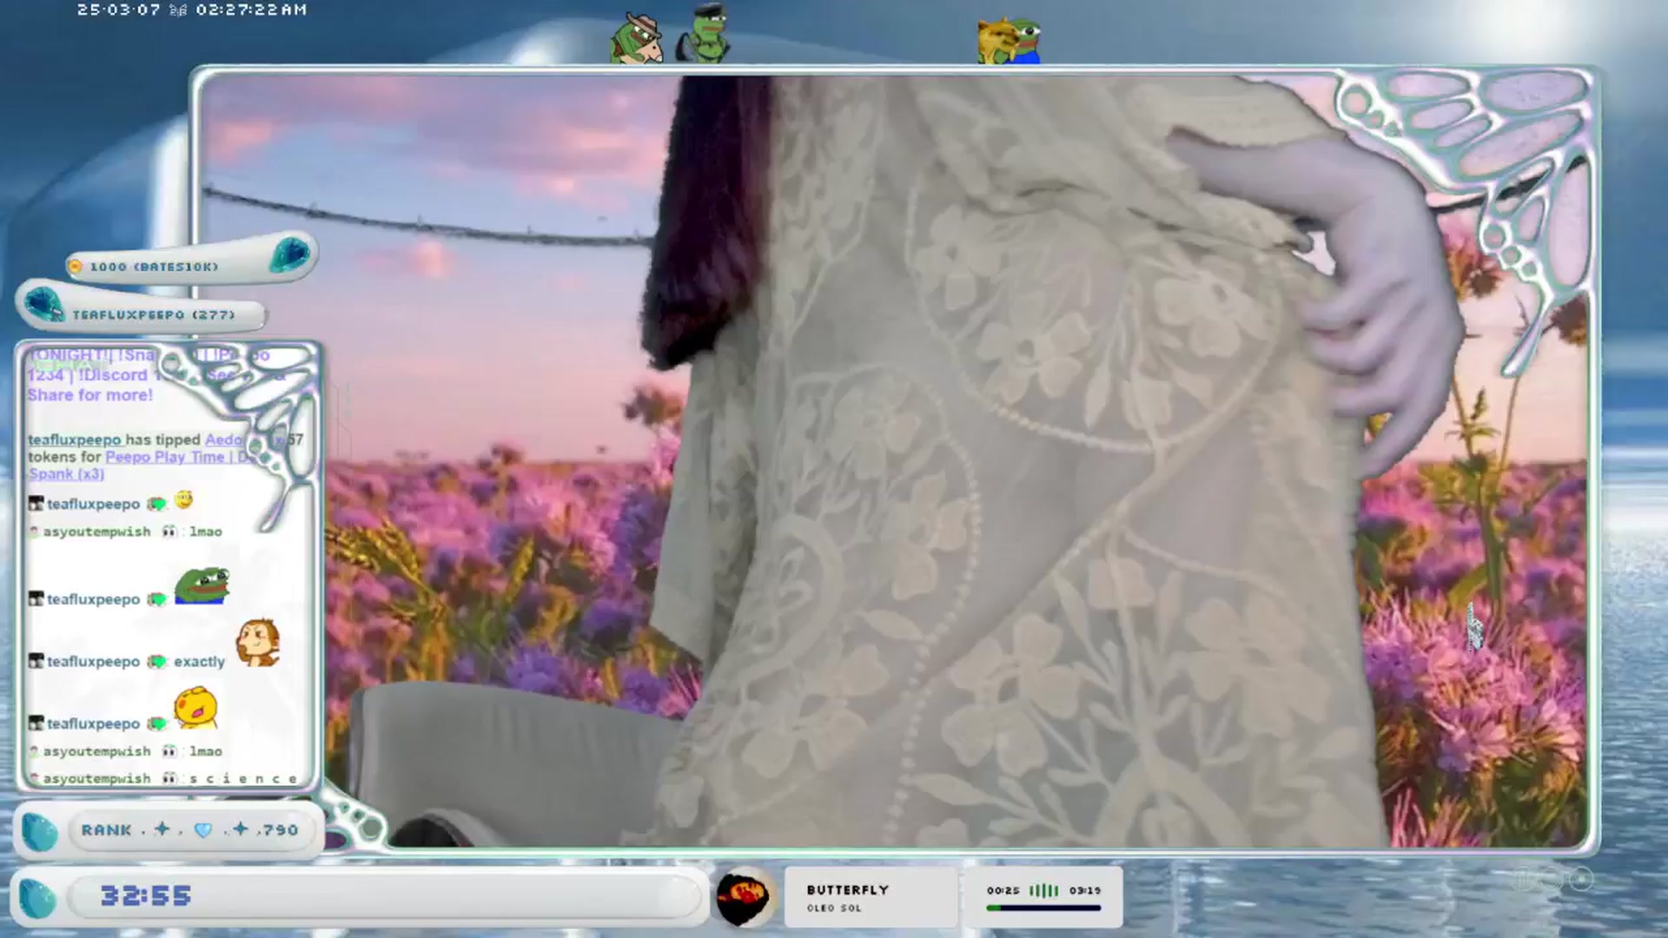
Task: Click the 'TEAFLUXPEEPO (277)' top tipper label
Action: point(154,314)
